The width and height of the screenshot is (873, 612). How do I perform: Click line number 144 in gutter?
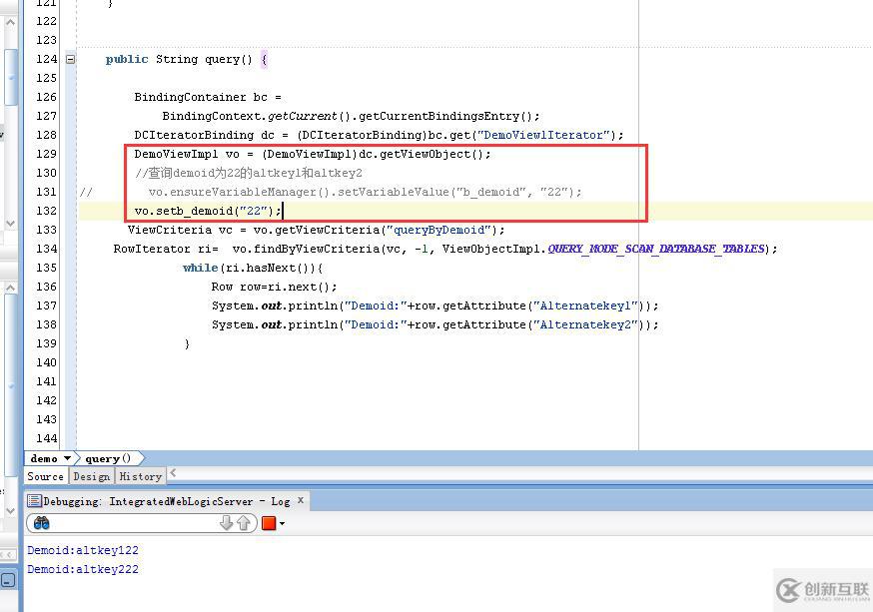(x=46, y=438)
